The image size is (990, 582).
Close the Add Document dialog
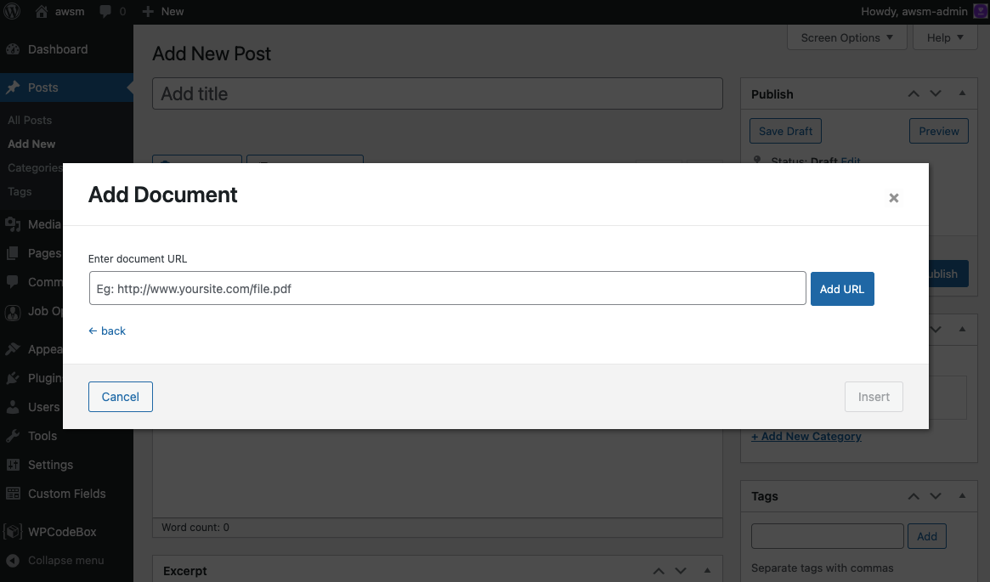893,198
